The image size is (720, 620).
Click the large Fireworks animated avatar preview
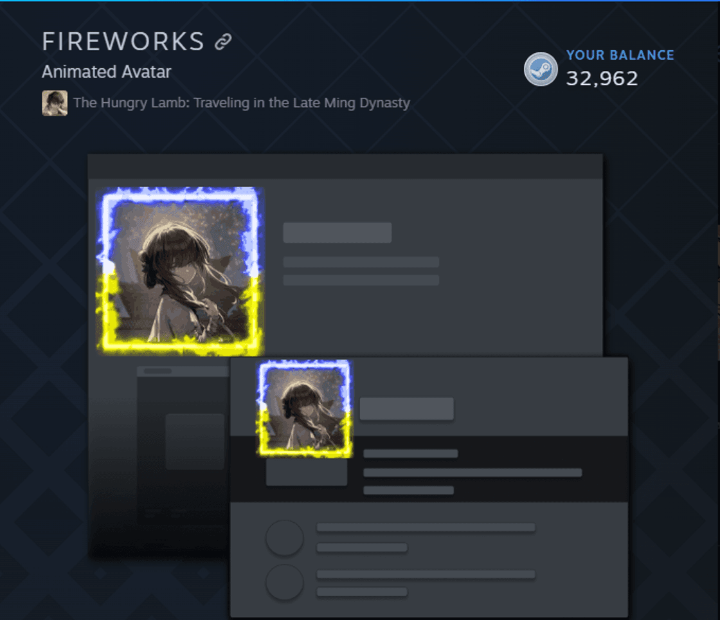[x=179, y=271]
